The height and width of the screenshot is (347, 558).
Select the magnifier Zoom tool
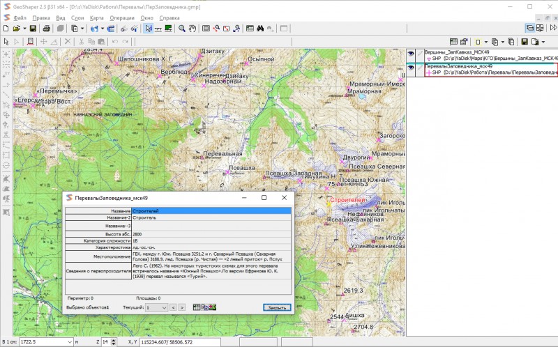[181, 29]
